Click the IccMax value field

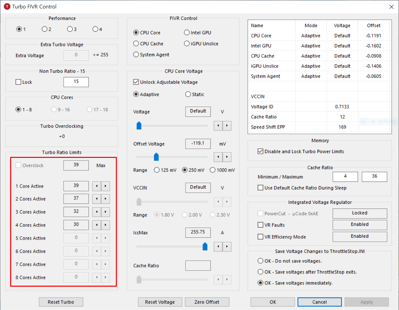click(x=198, y=232)
